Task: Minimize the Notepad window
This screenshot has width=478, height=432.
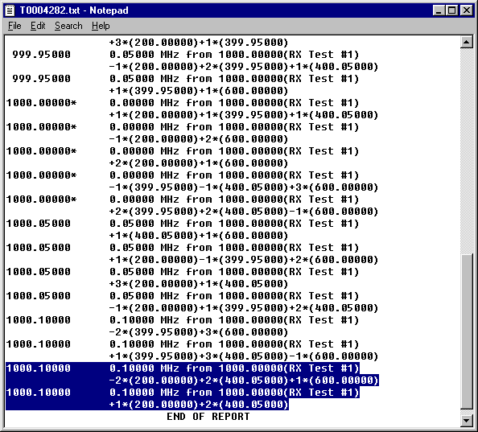Action: coord(439,10)
